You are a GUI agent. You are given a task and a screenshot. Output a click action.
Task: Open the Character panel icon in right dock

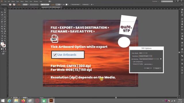(182, 68)
